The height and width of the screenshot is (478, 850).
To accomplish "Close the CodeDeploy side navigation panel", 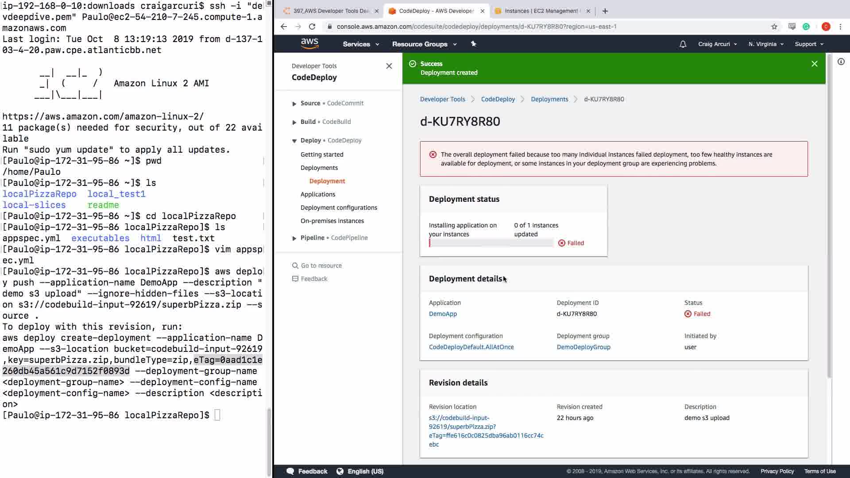I will (x=389, y=66).
